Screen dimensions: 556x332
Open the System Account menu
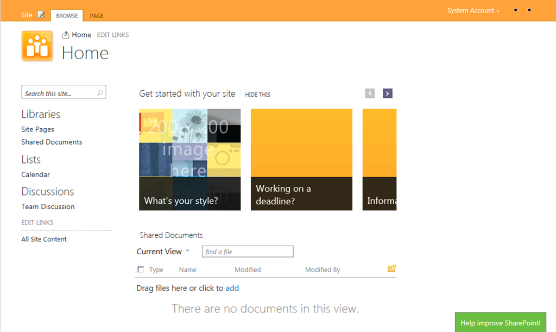pyautogui.click(x=473, y=11)
